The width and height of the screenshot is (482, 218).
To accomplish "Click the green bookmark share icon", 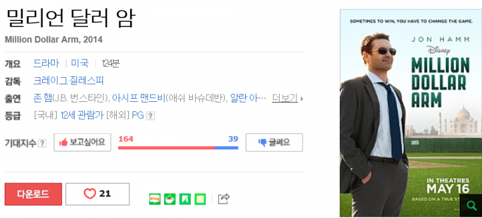I will [185, 199].
